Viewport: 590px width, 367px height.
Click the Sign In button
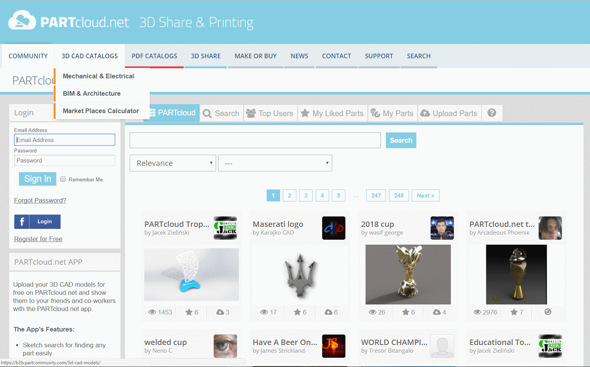[x=37, y=179]
